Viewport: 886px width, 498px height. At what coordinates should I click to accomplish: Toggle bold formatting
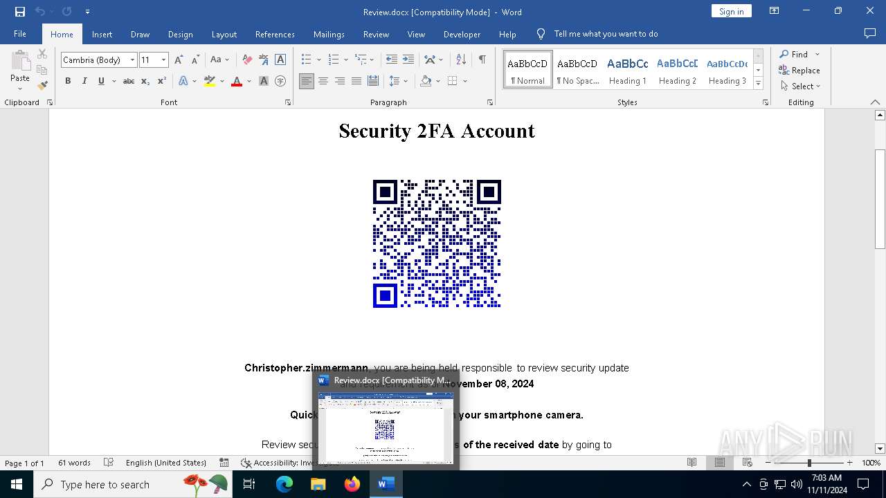(68, 81)
